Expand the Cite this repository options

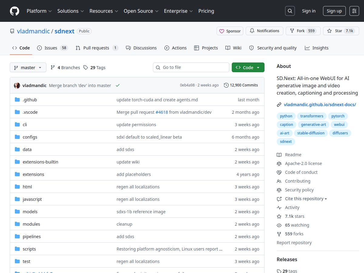pyautogui.click(x=305, y=199)
